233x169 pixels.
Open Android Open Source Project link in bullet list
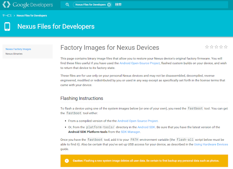point(138,121)
